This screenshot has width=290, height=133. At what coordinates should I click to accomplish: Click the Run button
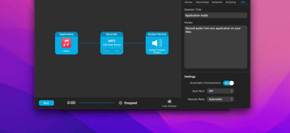[46, 103]
